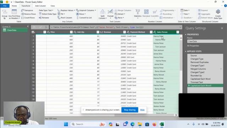This screenshot has height=128, width=227.
Task: Open the Parse dropdown
Action: (x=119, y=17)
